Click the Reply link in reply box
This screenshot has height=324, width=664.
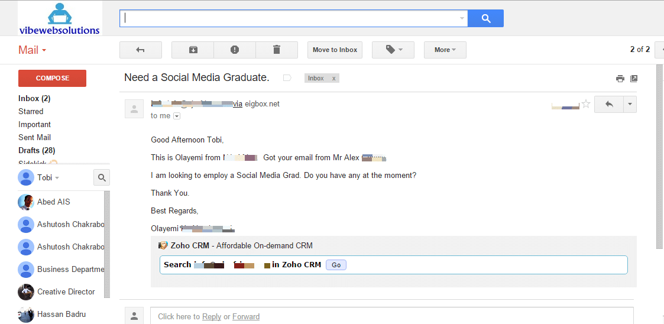click(212, 316)
